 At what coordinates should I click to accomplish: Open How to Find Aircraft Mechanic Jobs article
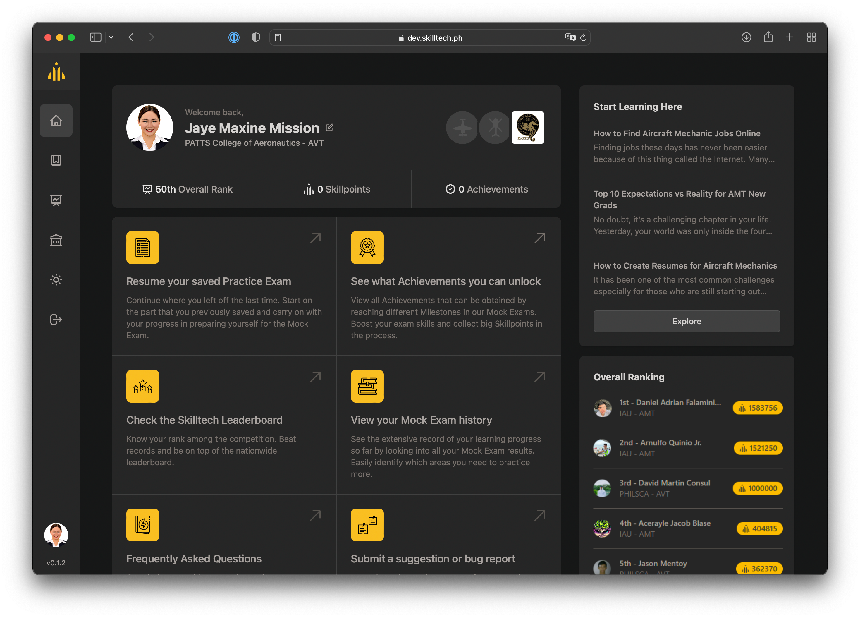click(677, 133)
